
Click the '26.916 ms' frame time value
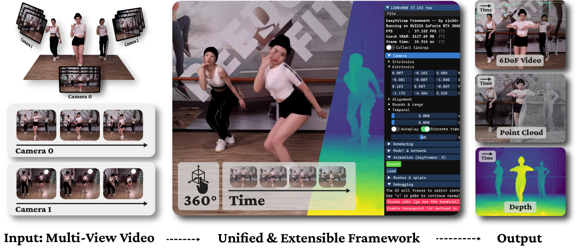[424, 42]
